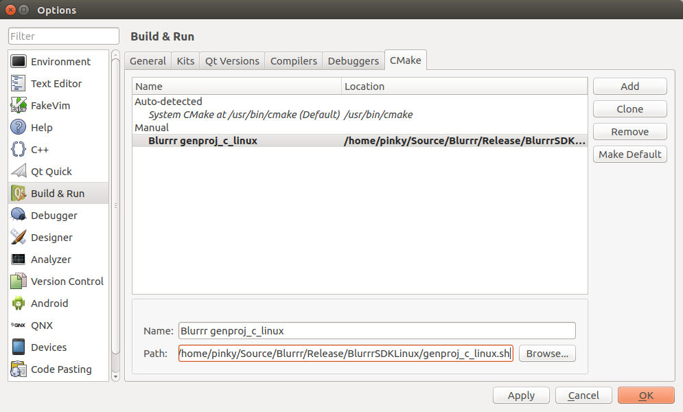This screenshot has width=683, height=412.
Task: Open the Qt Versions tab
Action: (x=232, y=61)
